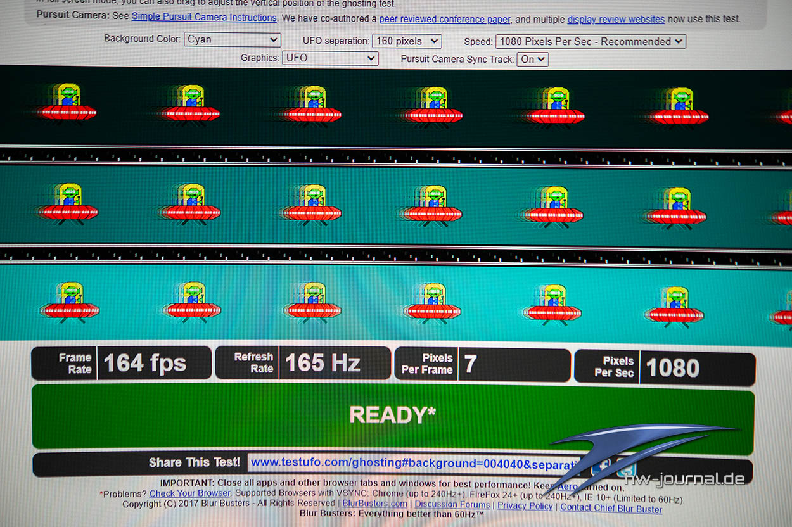
Task: Select the 165 Hz refresh rate value
Action: click(323, 363)
